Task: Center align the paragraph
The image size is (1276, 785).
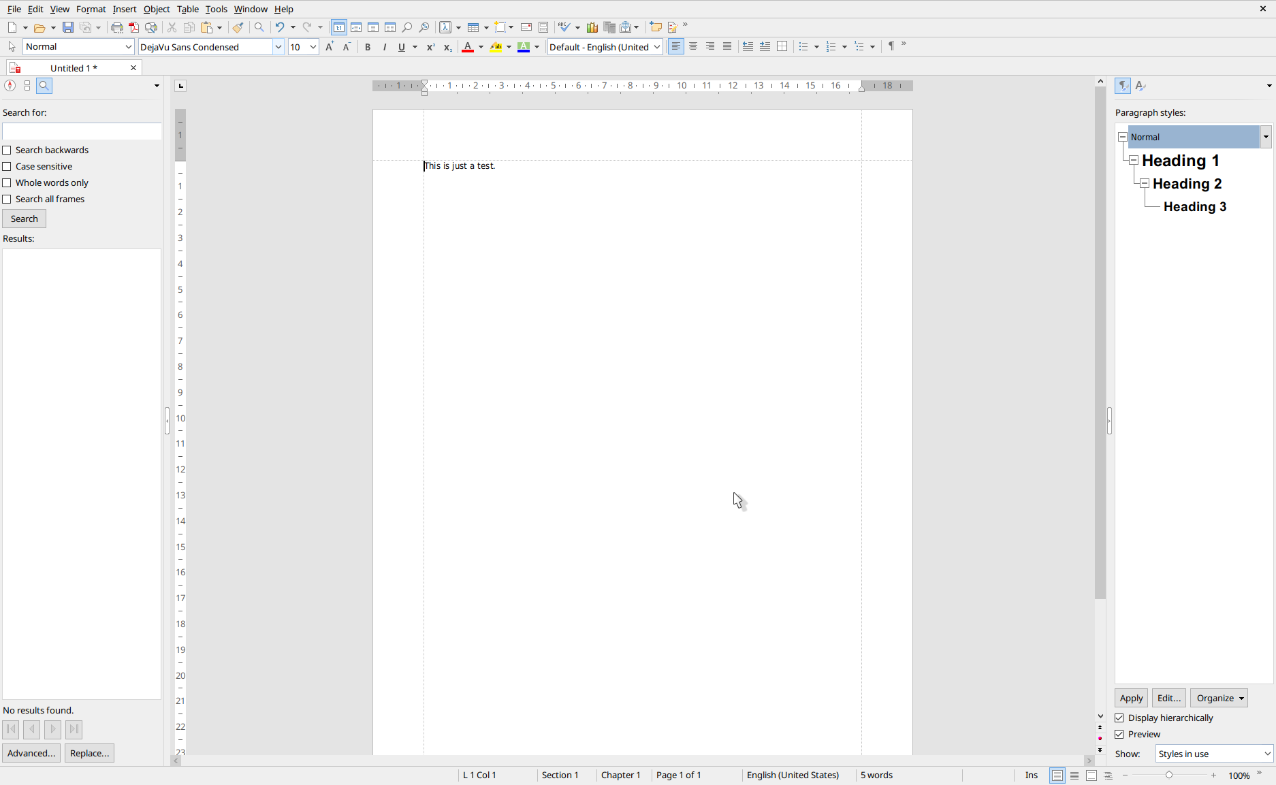Action: 693,47
